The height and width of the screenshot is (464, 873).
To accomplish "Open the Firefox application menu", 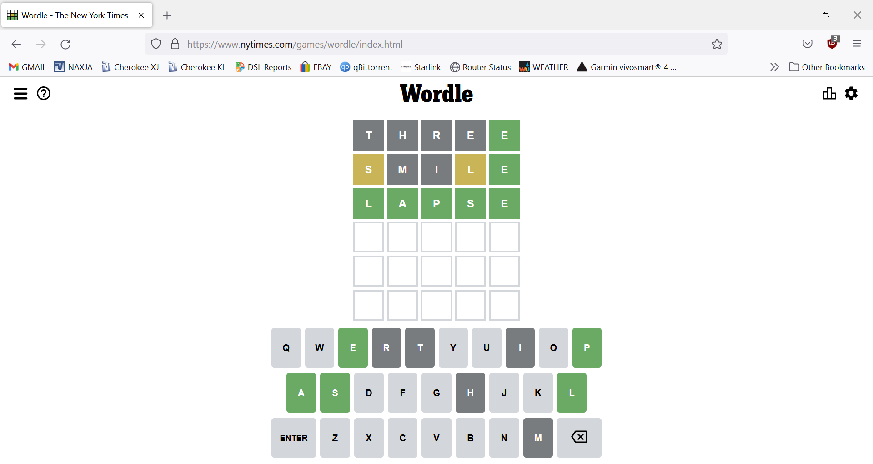I will (857, 44).
